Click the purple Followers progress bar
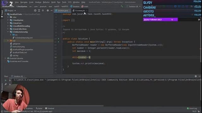This screenshot has height=113, width=202. point(160,19)
